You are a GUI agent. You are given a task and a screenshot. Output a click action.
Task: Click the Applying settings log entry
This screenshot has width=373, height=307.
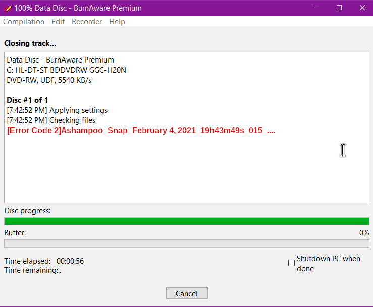[57, 110]
